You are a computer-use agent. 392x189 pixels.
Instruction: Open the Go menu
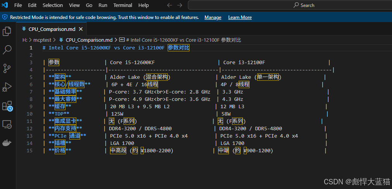pos(89,5)
